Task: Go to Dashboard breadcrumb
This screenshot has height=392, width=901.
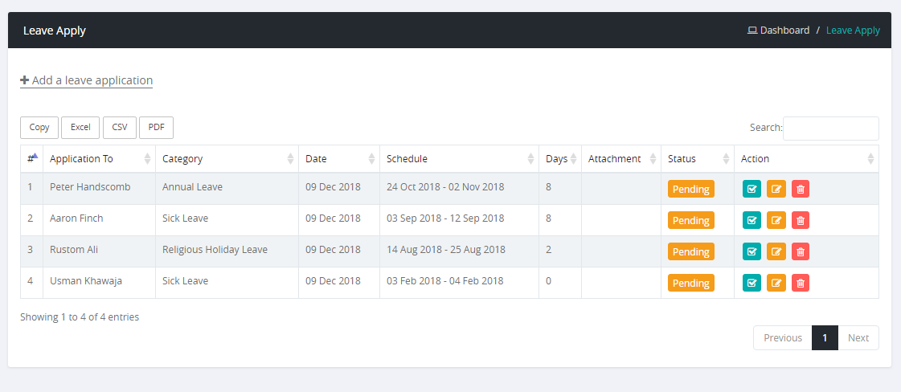Action: [784, 31]
